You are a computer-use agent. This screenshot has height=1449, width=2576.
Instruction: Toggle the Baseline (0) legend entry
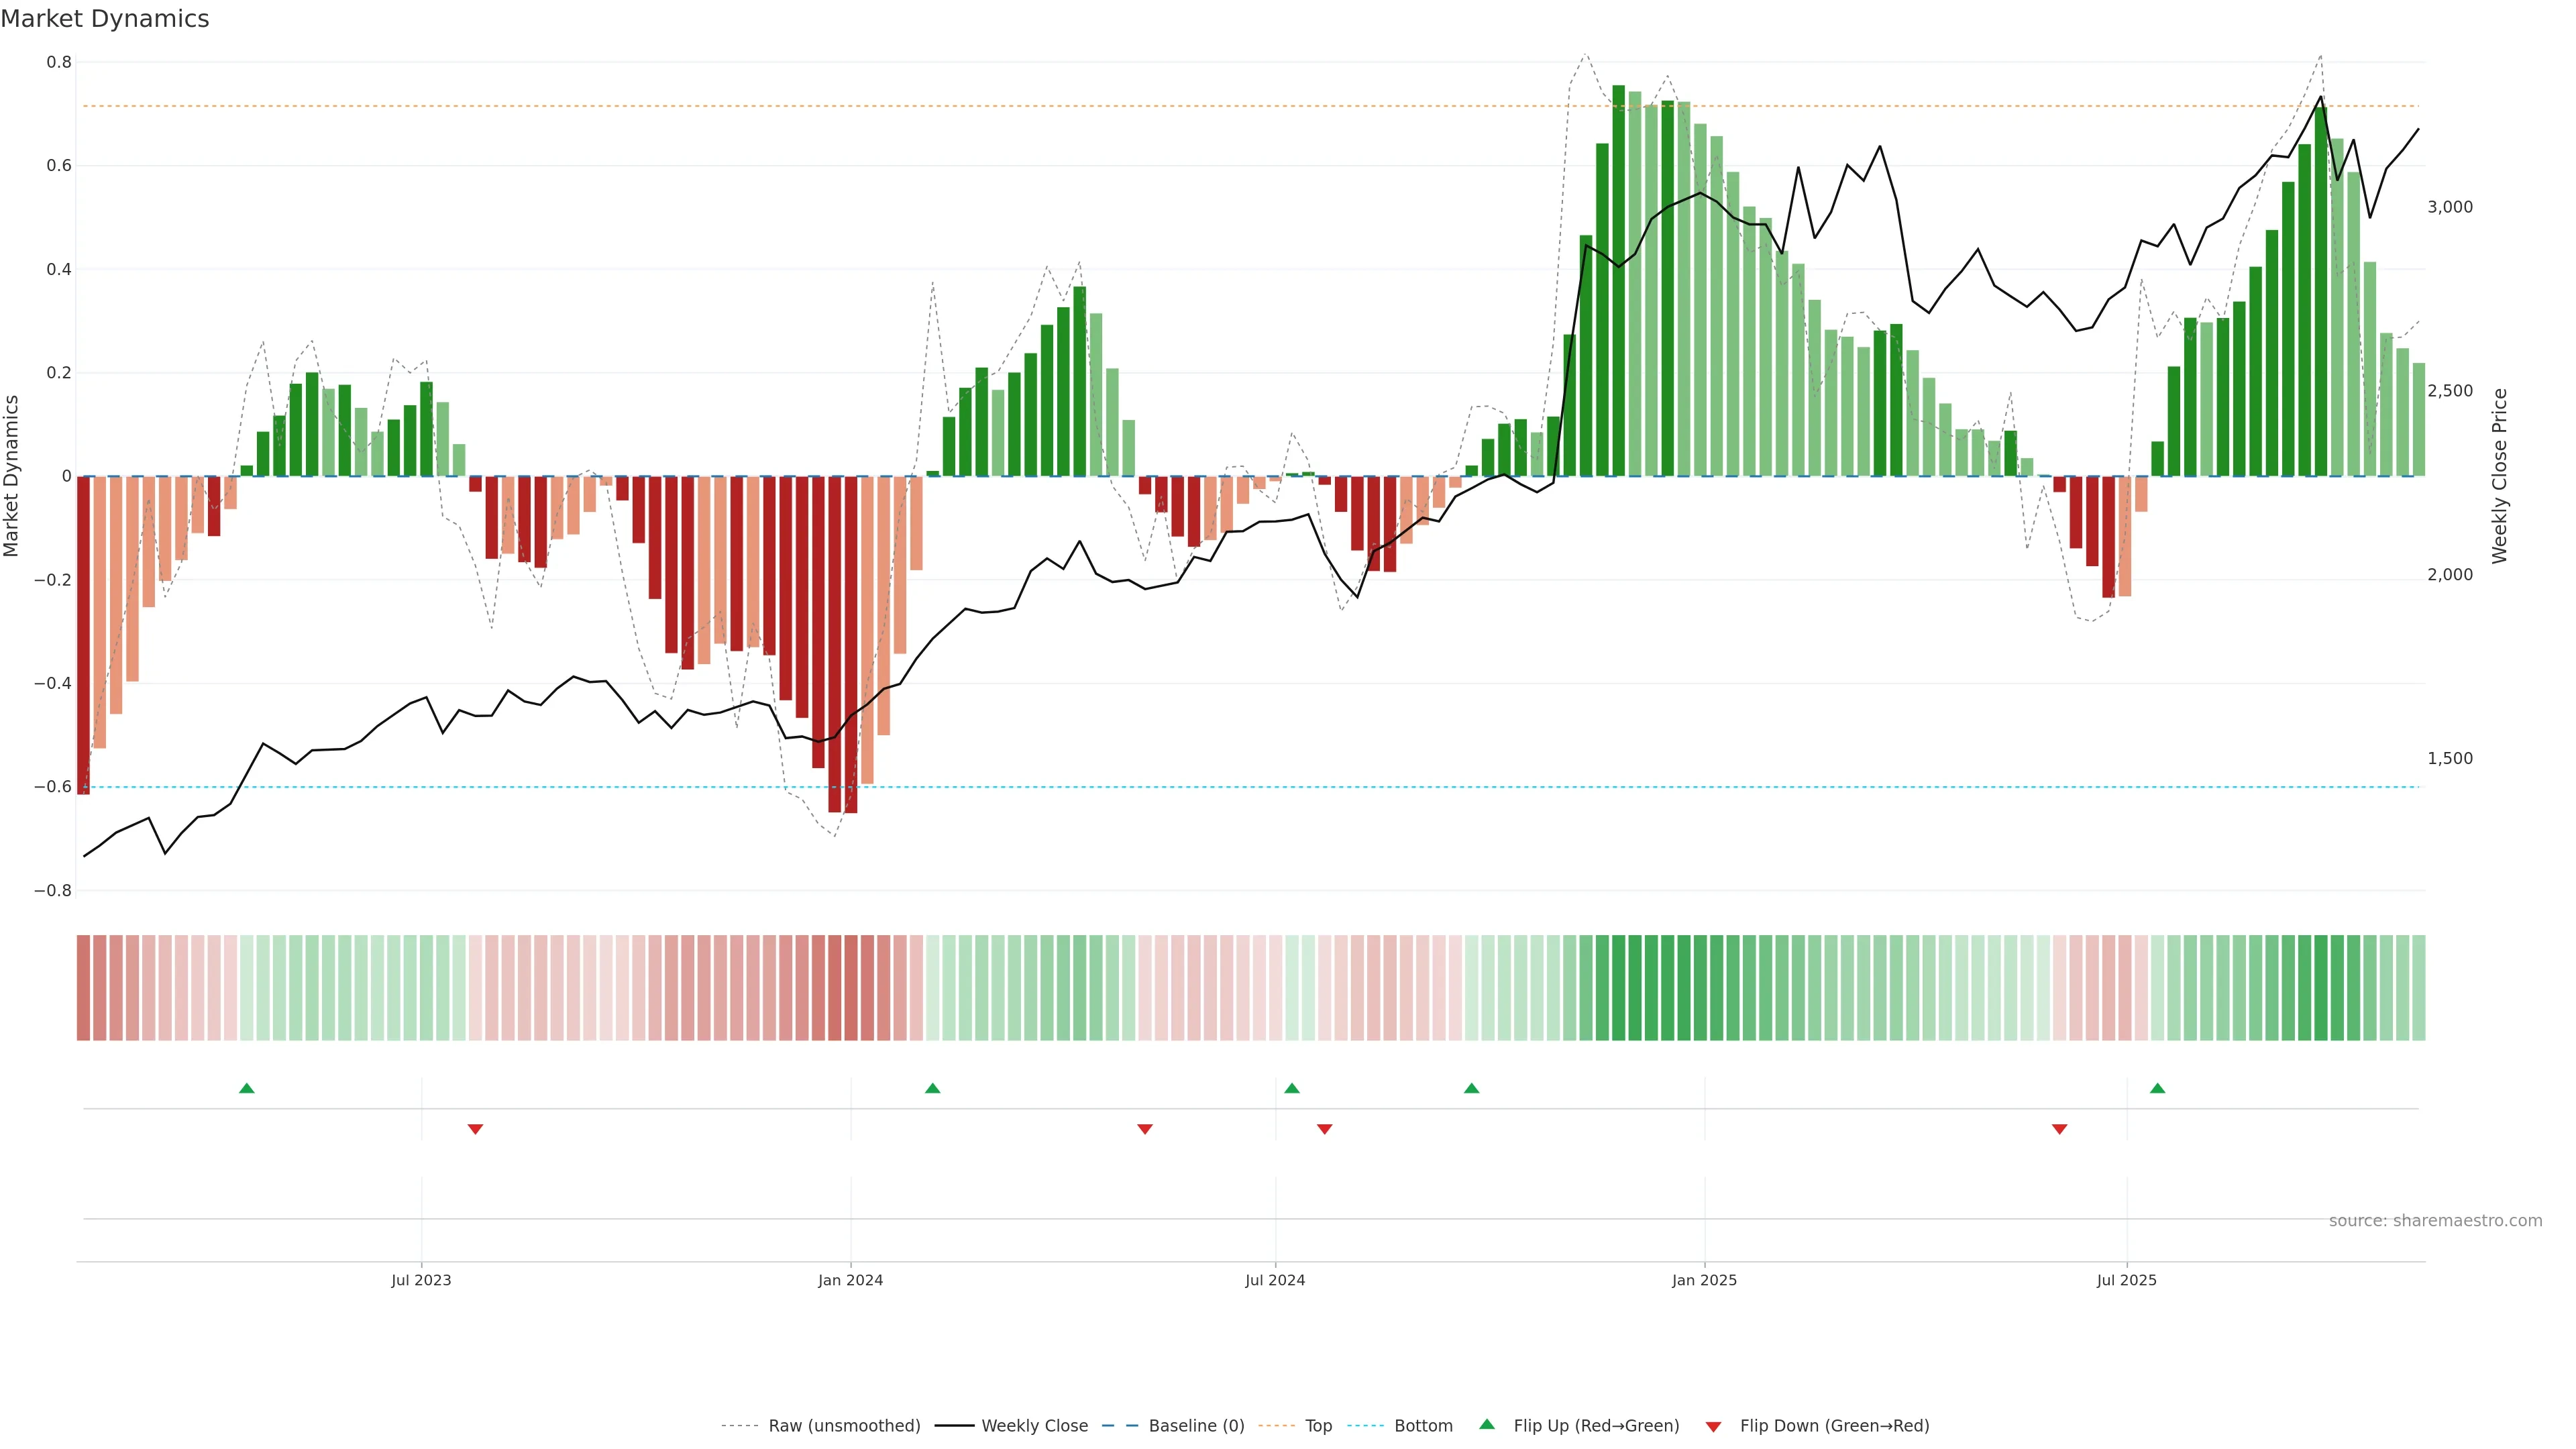click(1196, 1426)
